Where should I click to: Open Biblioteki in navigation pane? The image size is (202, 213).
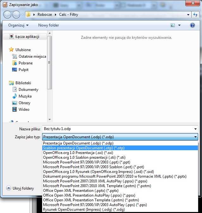[x=23, y=83]
